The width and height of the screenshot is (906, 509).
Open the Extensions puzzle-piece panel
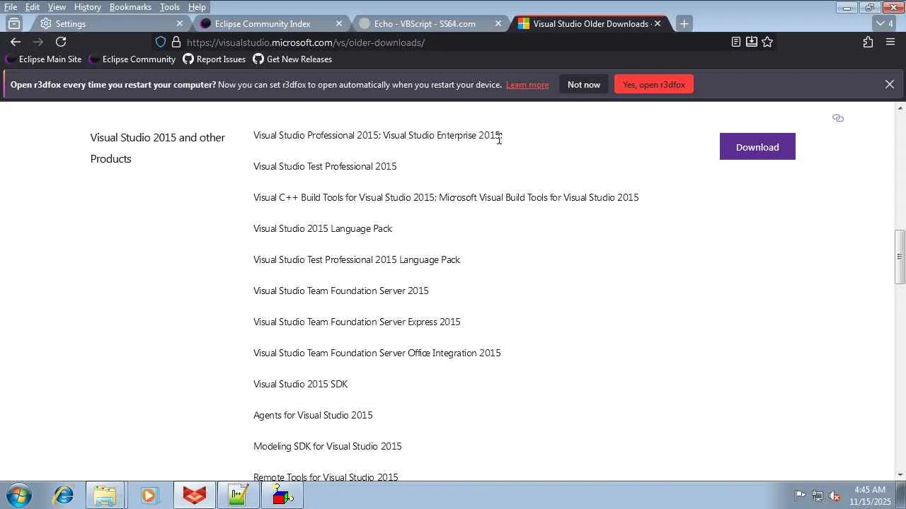(868, 42)
